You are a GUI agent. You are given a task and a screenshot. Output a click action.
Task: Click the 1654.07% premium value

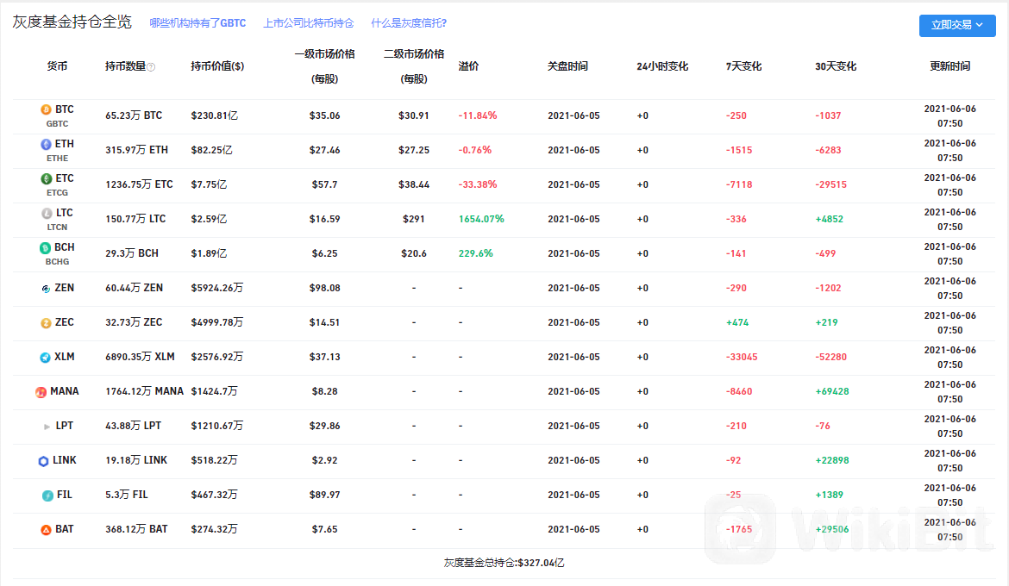481,220
